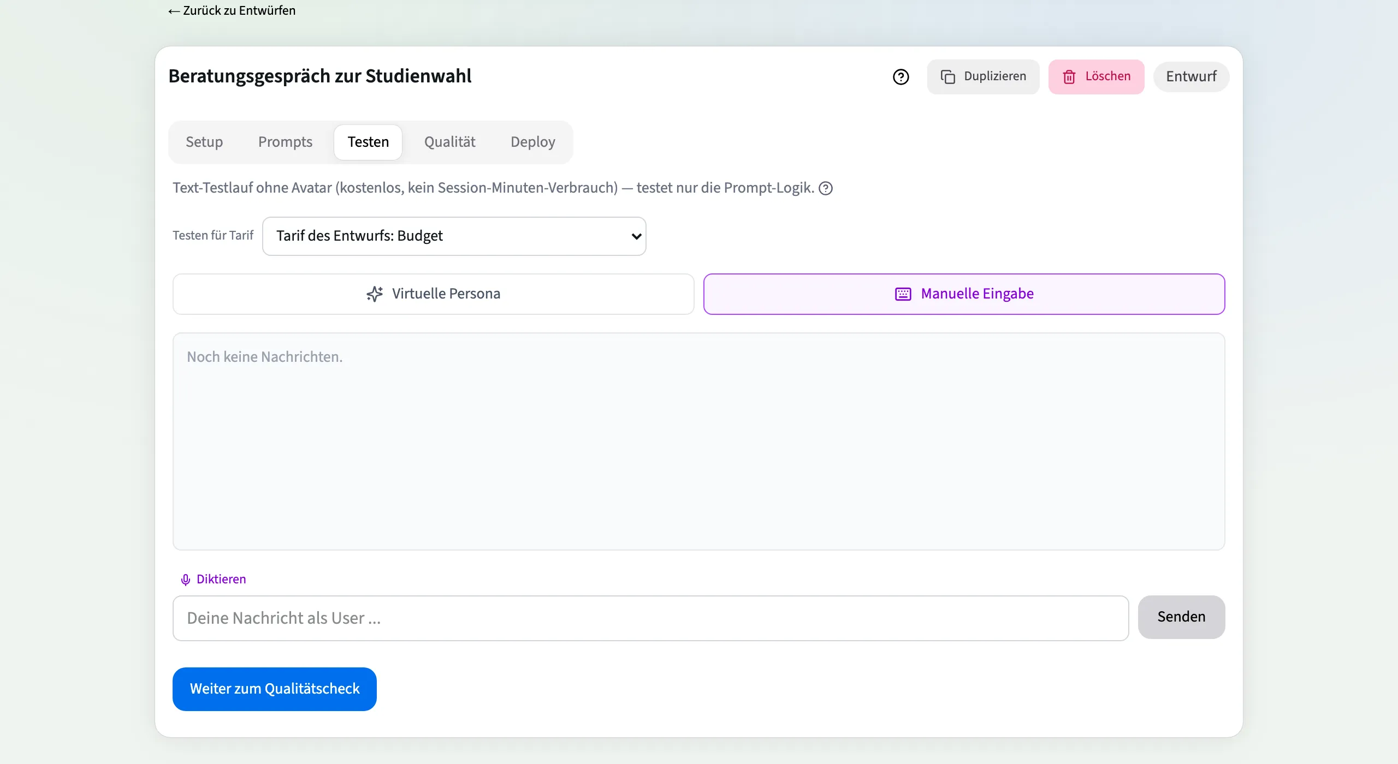1398x764 pixels.
Task: Click the Senden button
Action: [1181, 617]
